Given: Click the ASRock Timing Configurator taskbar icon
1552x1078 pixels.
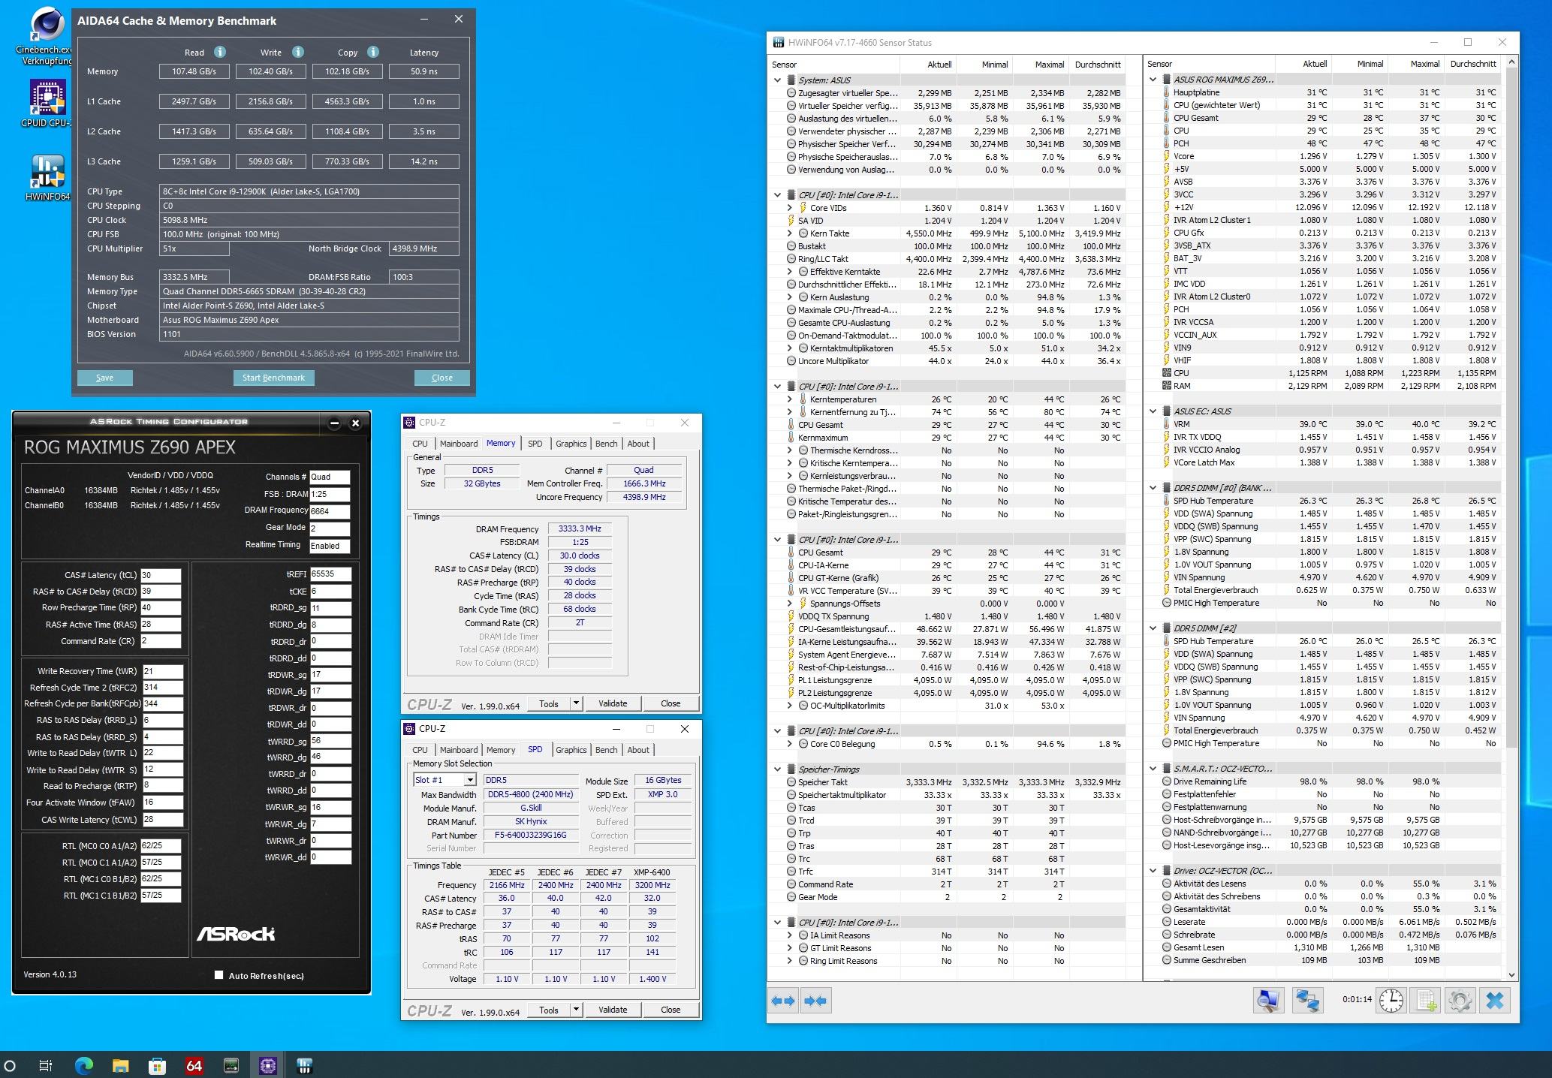Looking at the screenshot, I should click(231, 1065).
